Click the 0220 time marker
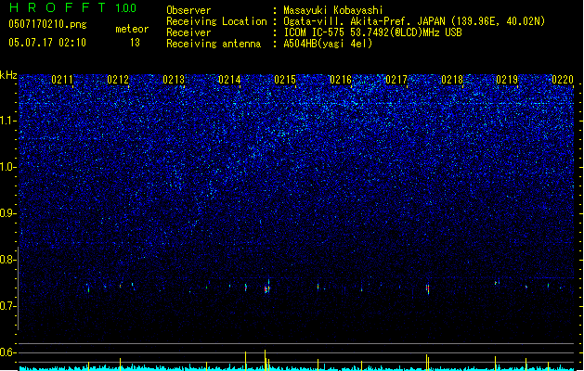This screenshot has width=584, height=371. click(563, 80)
